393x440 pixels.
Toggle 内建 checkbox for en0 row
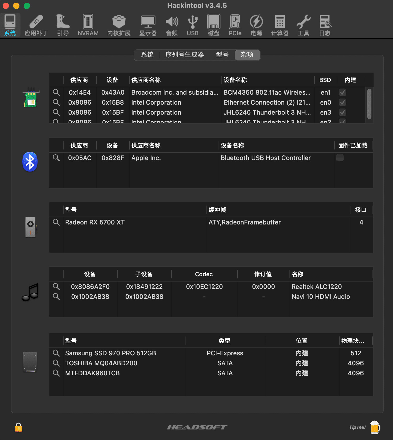pyautogui.click(x=343, y=102)
